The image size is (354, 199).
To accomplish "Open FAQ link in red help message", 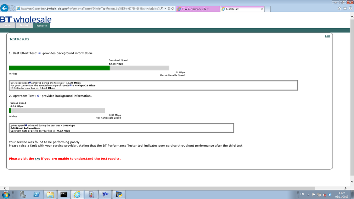I will click(x=38, y=159).
